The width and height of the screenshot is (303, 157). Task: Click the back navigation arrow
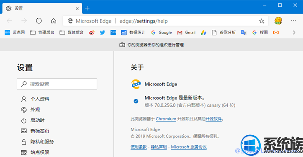(x=10, y=21)
